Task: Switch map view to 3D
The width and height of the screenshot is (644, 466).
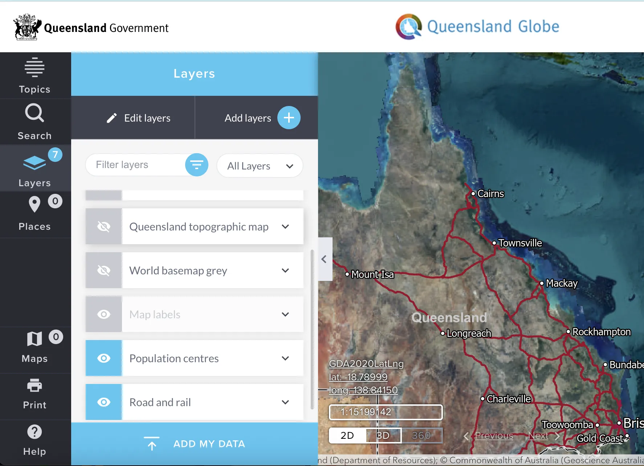Action: (x=383, y=435)
